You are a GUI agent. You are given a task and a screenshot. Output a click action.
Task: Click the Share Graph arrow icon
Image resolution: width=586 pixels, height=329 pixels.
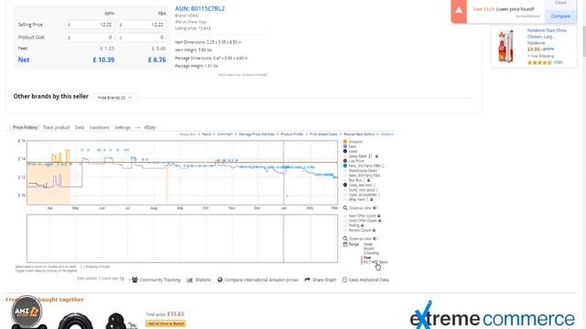click(308, 280)
